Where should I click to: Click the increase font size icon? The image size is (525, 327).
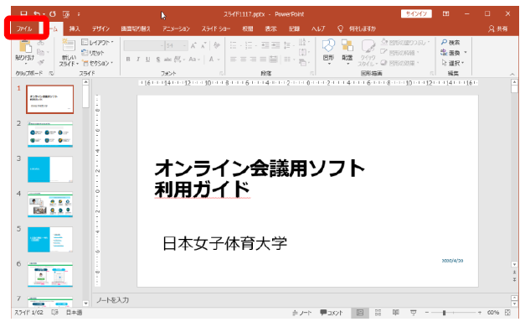(193, 45)
